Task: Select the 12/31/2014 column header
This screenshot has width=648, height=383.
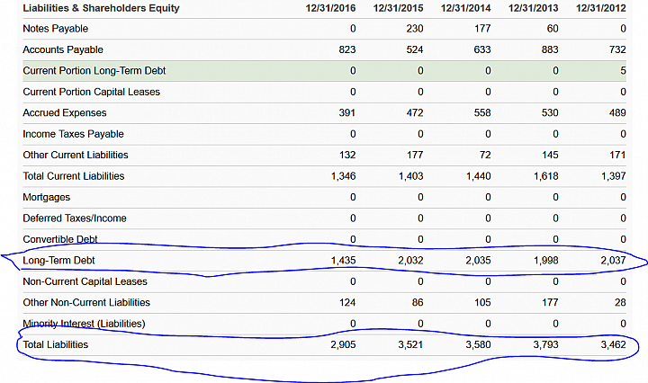Action: 466,8
